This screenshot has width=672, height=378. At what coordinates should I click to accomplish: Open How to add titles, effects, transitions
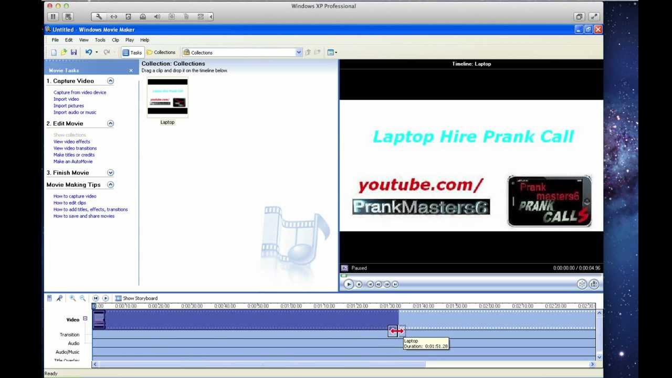[x=90, y=209]
